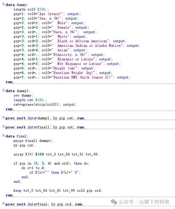175x209 pixels.
Task: Collapse the data final step block
Action: coord(4,136)
